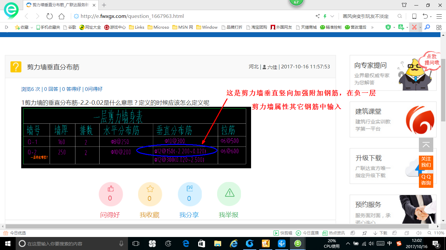The width and height of the screenshot is (446, 250).
Task: Open 今日直播 status bar item
Action: click(x=308, y=233)
